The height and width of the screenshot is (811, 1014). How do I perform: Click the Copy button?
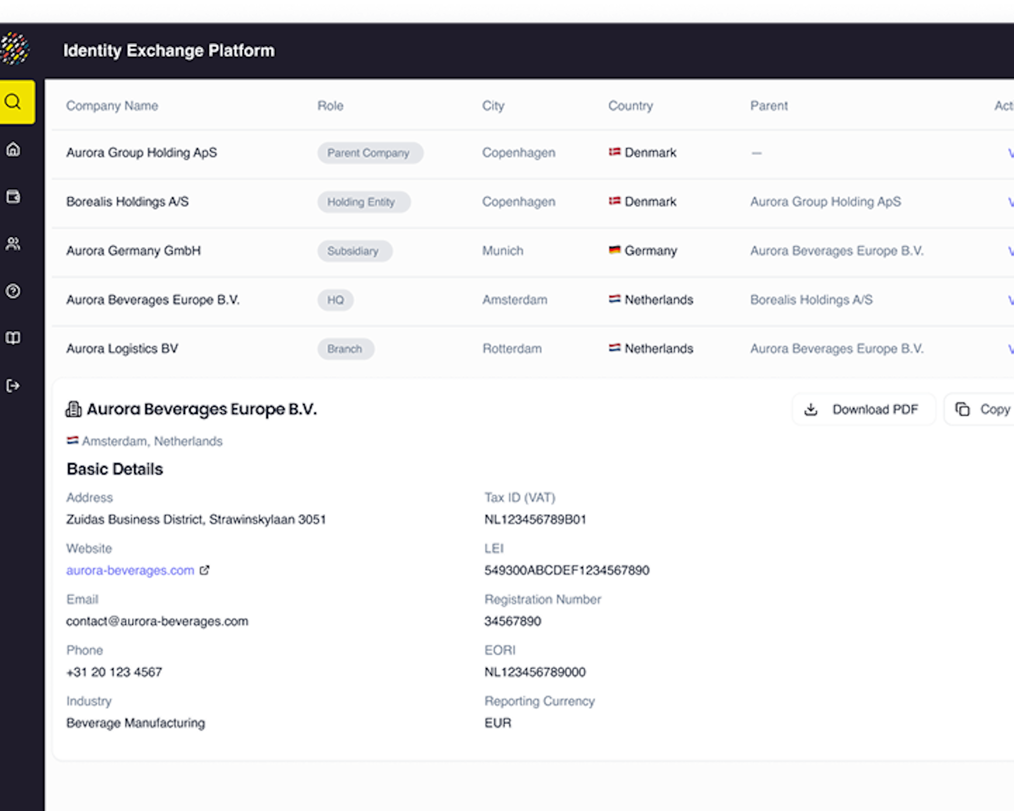pyautogui.click(x=983, y=410)
